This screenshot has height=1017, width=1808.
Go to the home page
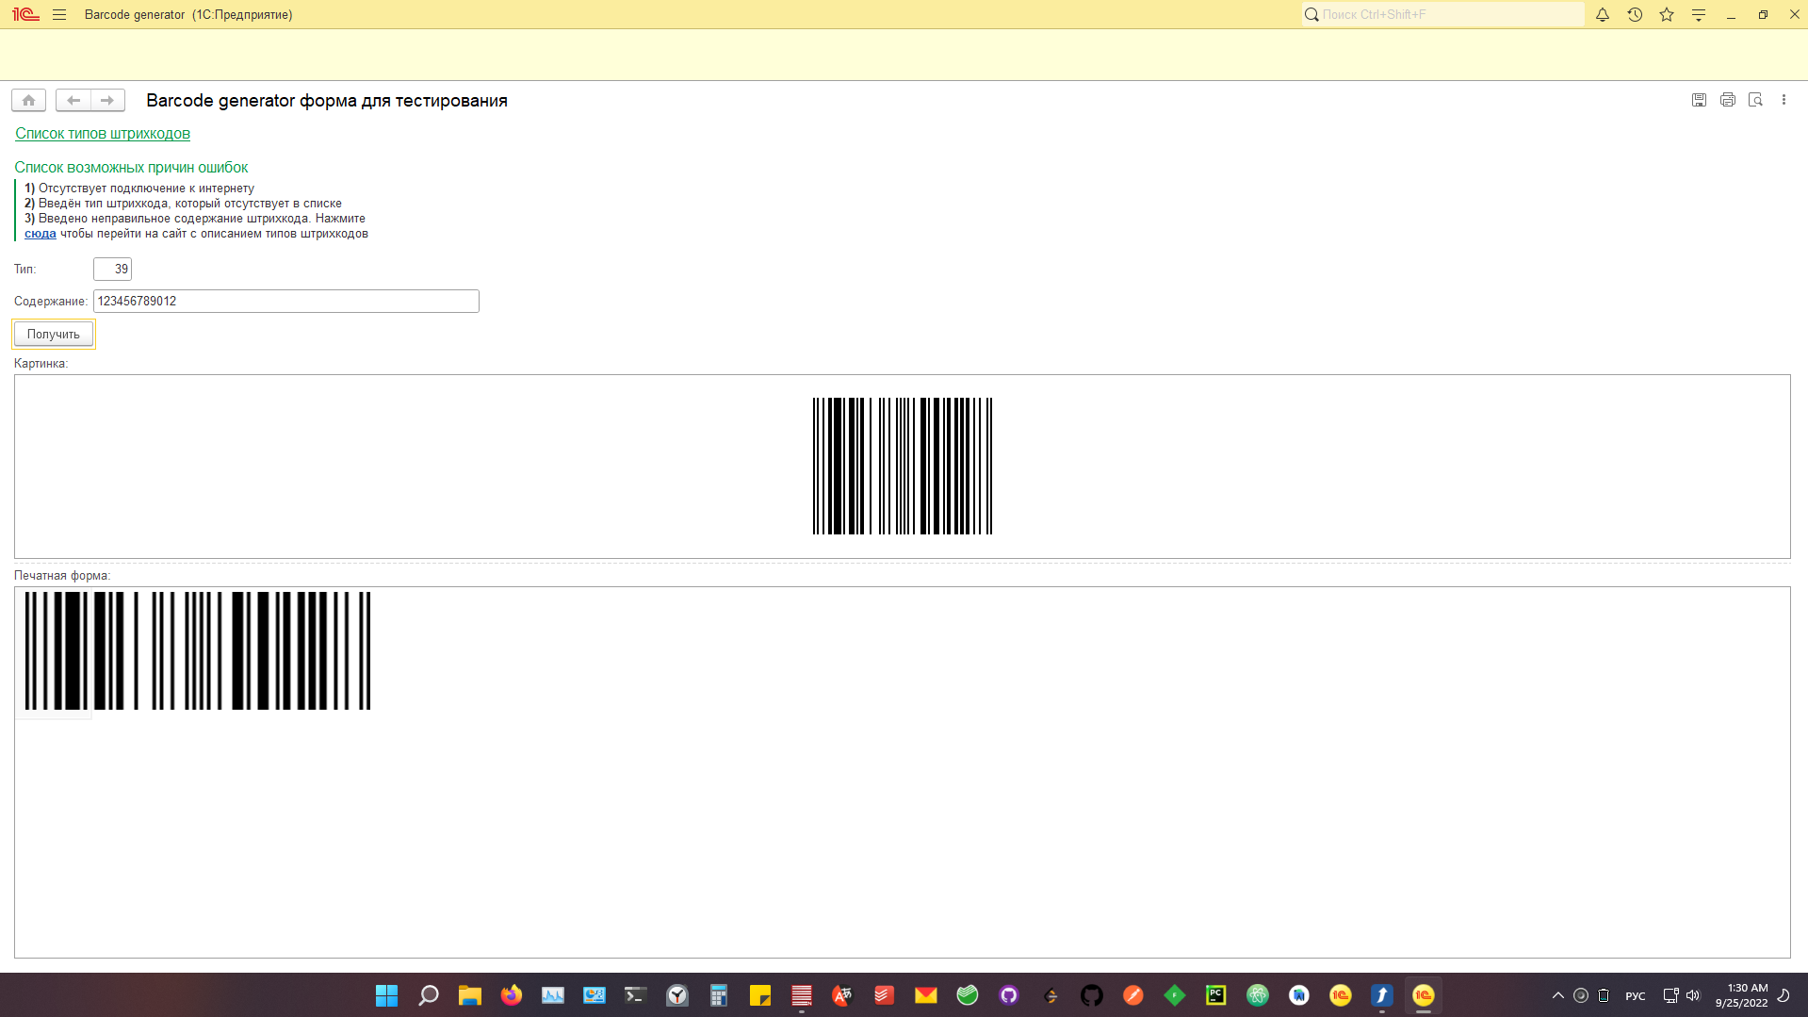[x=28, y=100]
